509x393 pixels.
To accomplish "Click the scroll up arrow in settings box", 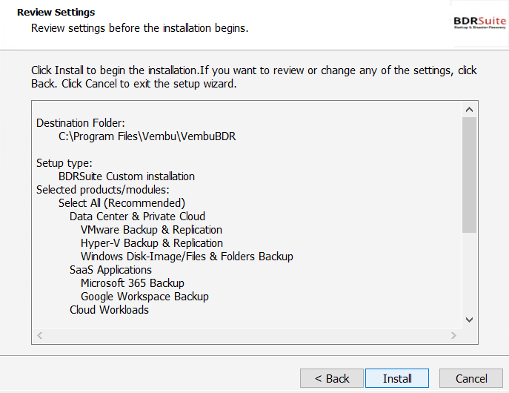I will (x=469, y=110).
